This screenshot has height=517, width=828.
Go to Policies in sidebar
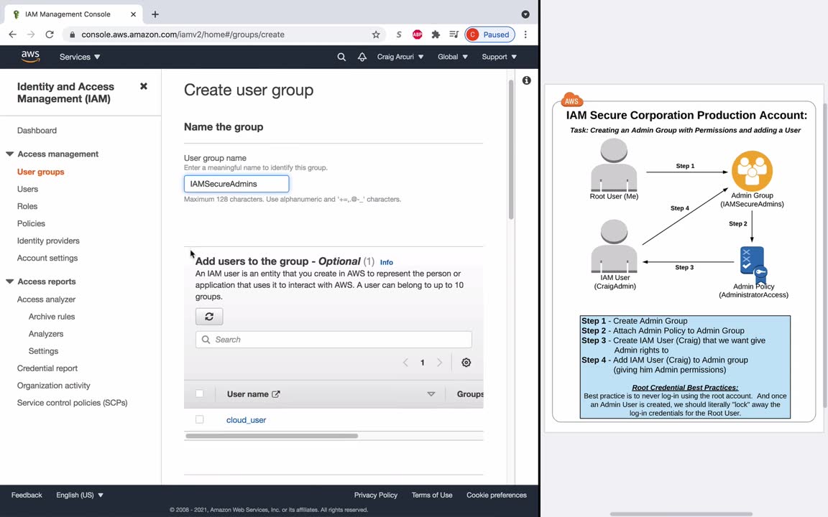[x=31, y=224]
